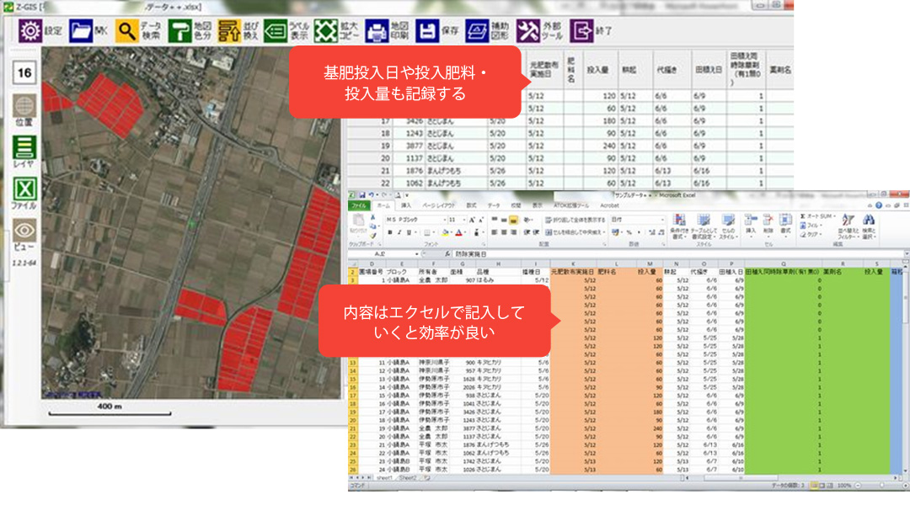Click the 元肥散布実施日 column header in Z-GIS table
Screen dimensions: 910x505
coord(543,70)
